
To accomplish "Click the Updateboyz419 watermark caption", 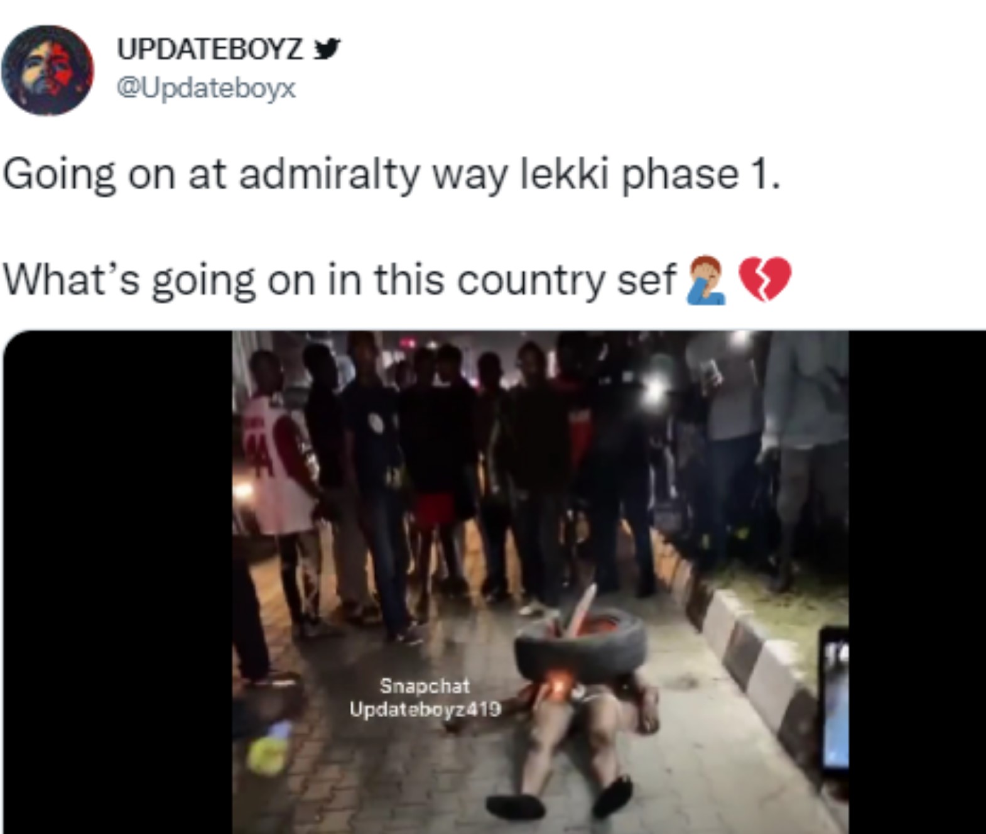I will point(425,710).
